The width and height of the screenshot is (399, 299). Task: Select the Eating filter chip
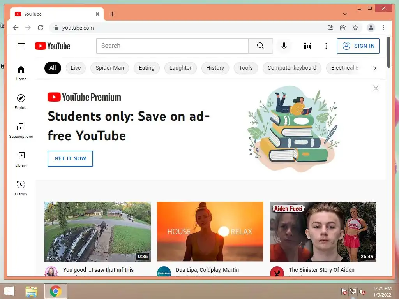[x=147, y=68]
